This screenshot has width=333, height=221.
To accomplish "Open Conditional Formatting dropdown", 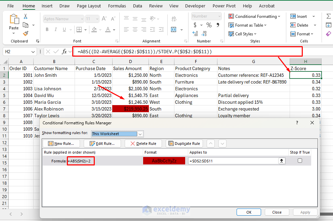I will point(254,17).
